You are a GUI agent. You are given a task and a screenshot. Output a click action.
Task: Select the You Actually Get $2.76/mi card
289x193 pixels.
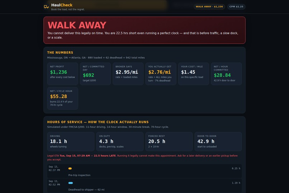pos(161,74)
